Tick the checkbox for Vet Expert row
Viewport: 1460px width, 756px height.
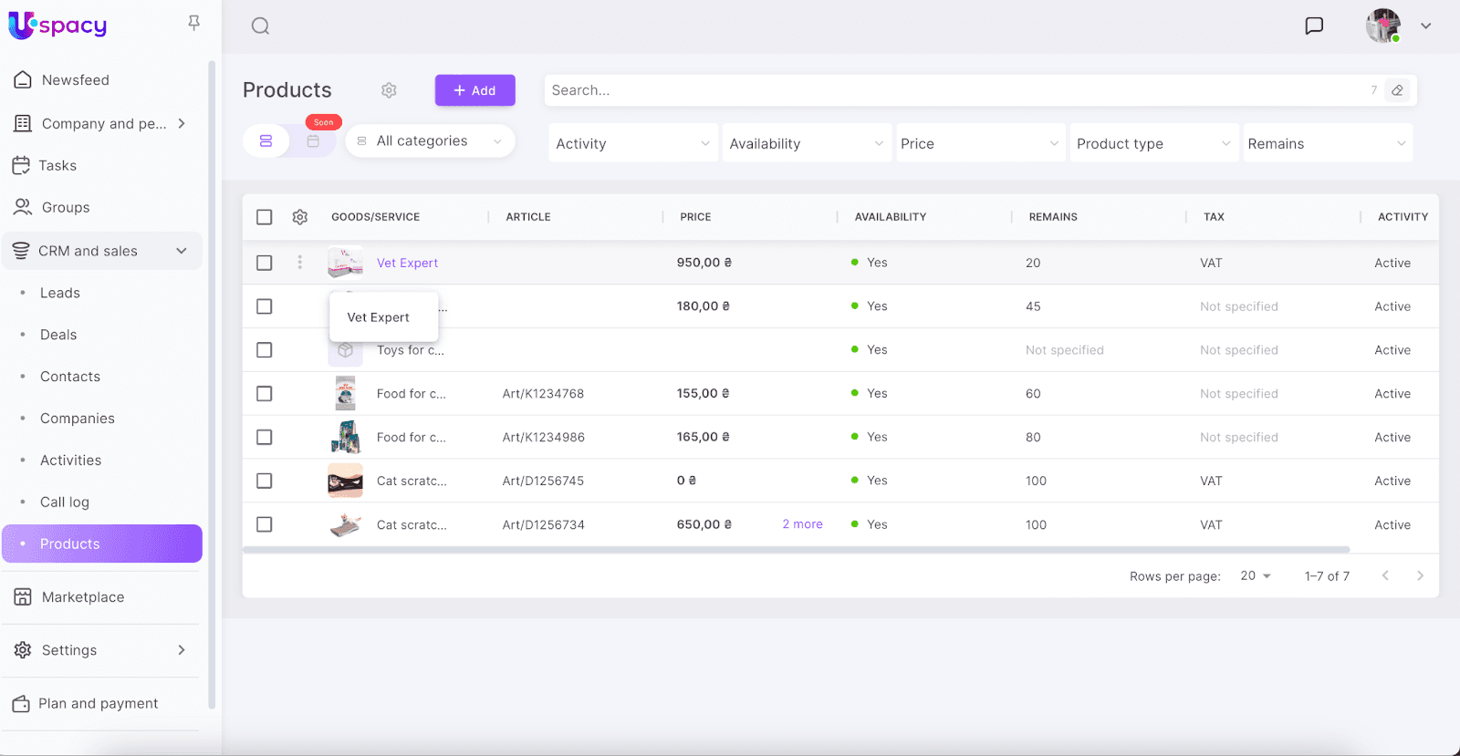pos(265,263)
